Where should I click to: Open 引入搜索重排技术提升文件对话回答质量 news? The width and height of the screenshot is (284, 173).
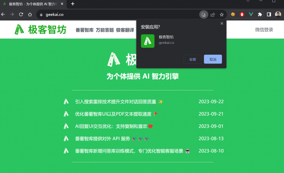click(x=119, y=102)
